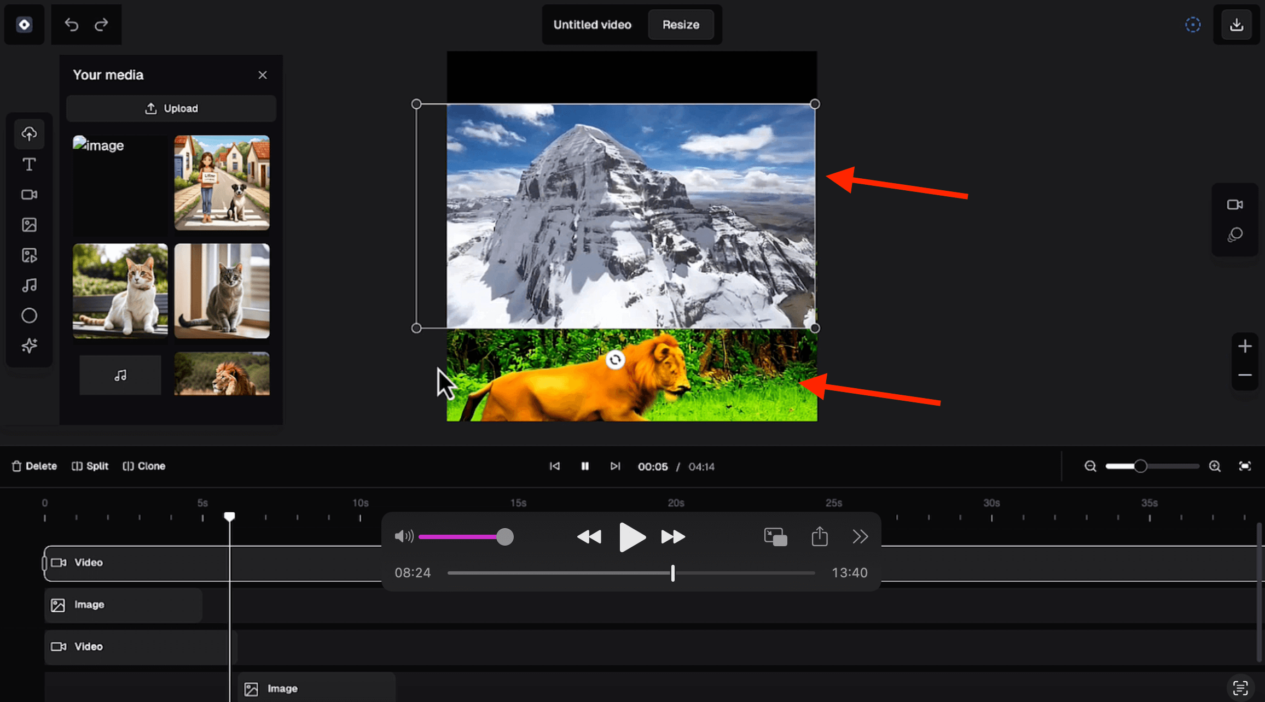Viewport: 1265px width, 702px height.
Task: Click the undo arrow
Action: point(72,25)
